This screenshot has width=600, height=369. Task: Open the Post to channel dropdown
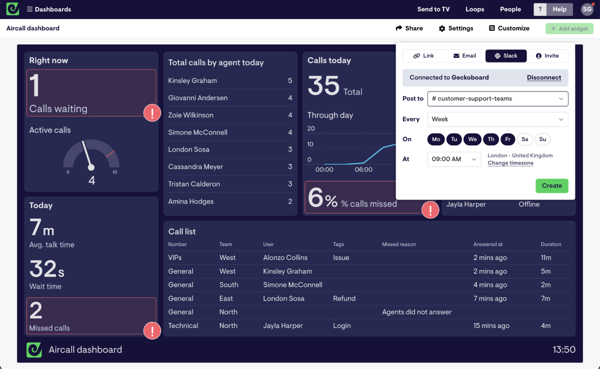pos(498,98)
